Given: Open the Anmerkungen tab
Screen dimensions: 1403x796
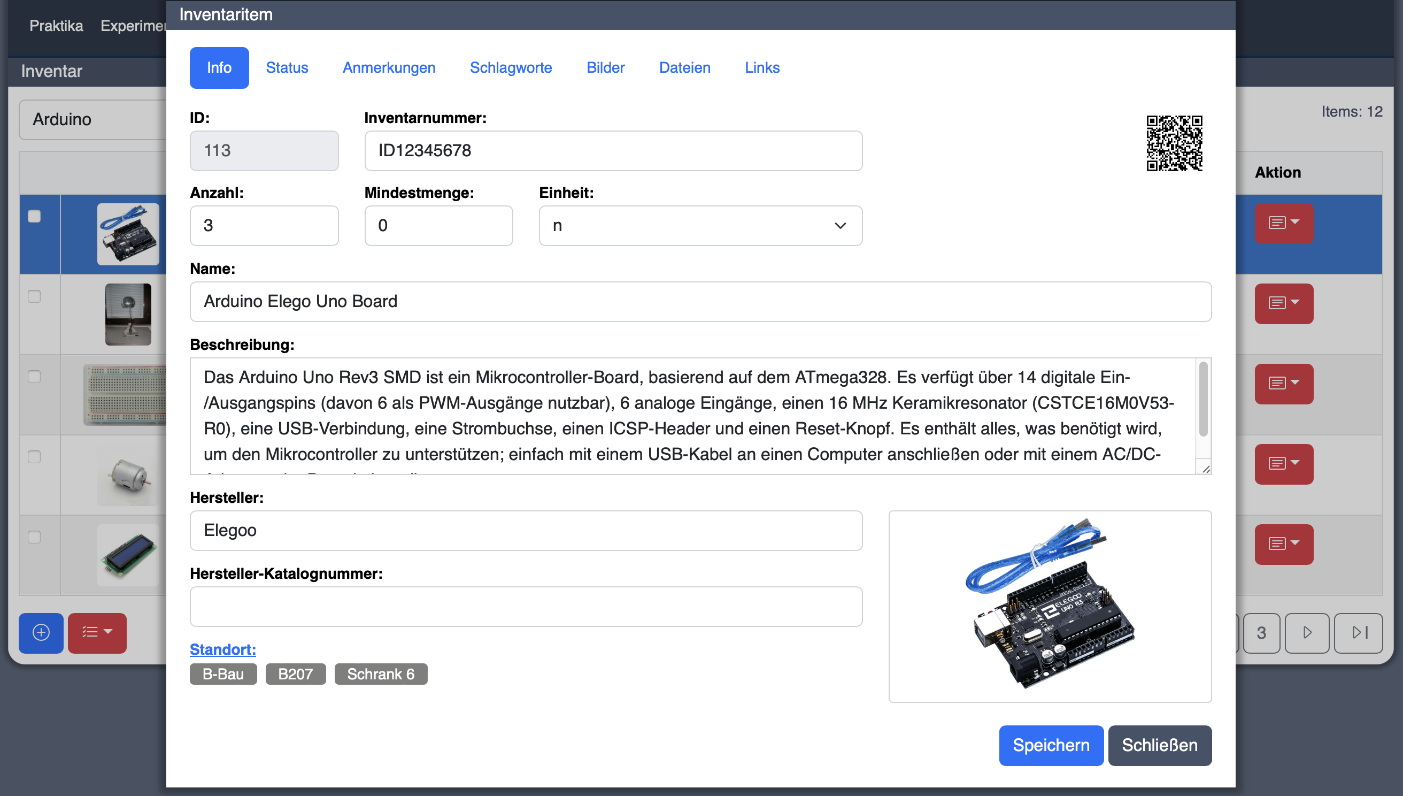Looking at the screenshot, I should (x=389, y=68).
